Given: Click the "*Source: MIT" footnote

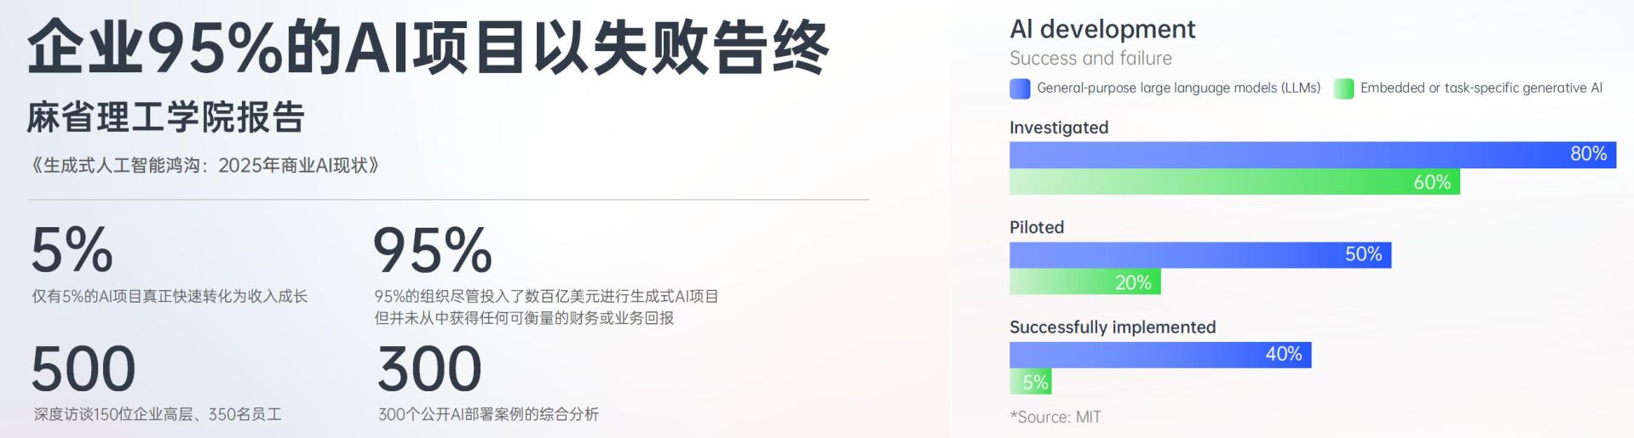Looking at the screenshot, I should [x=1056, y=417].
